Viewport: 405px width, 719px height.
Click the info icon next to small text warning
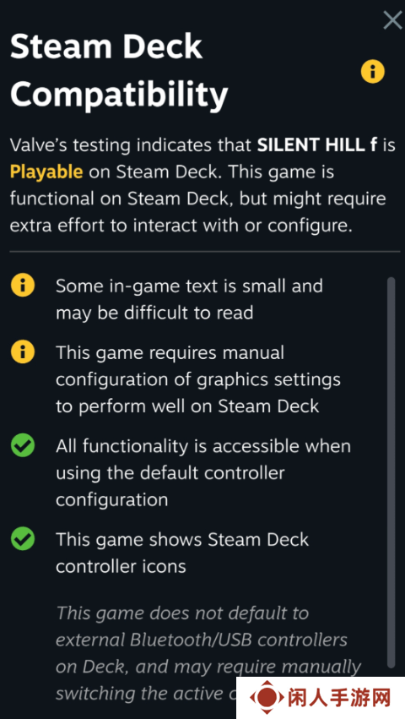click(x=23, y=286)
